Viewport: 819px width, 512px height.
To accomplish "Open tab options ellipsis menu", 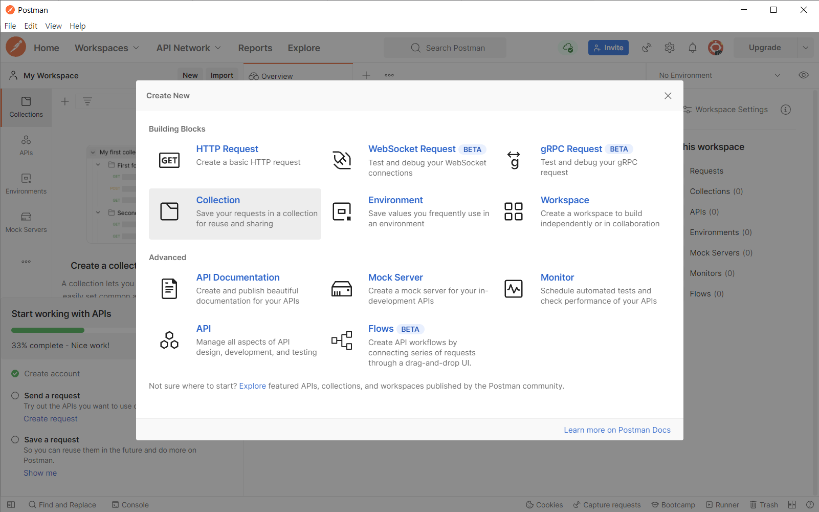I will (x=389, y=75).
